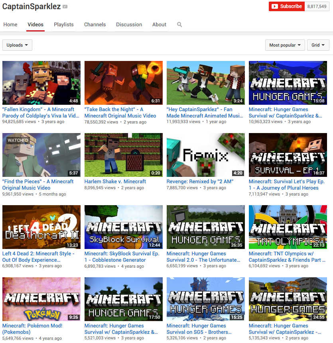Click the verified badge next to CaptainSparklez
Viewport: 333px width, 343px height.
pyautogui.click(x=65, y=6)
